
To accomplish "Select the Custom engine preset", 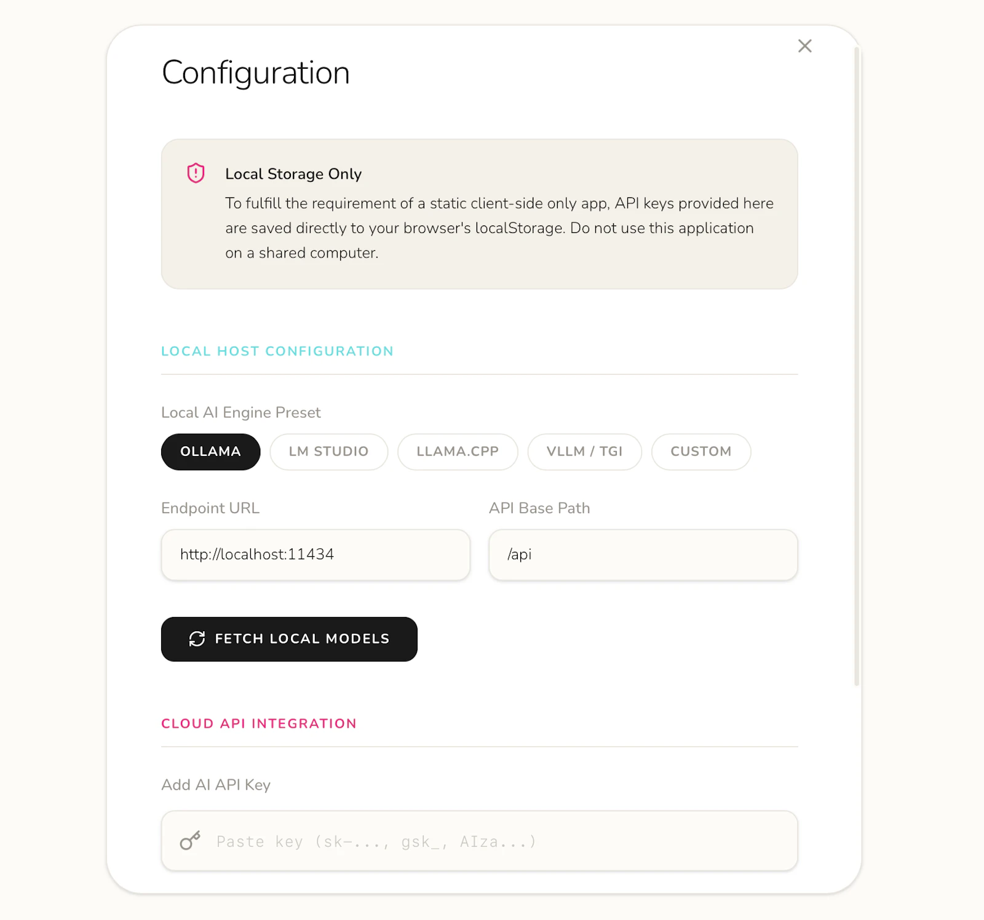I will point(701,452).
